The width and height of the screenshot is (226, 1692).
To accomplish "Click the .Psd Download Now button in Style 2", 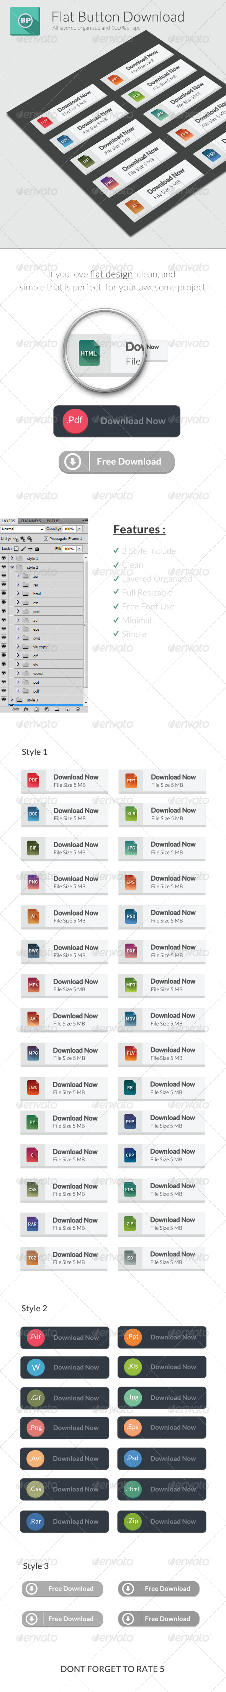I will 162,1458.
